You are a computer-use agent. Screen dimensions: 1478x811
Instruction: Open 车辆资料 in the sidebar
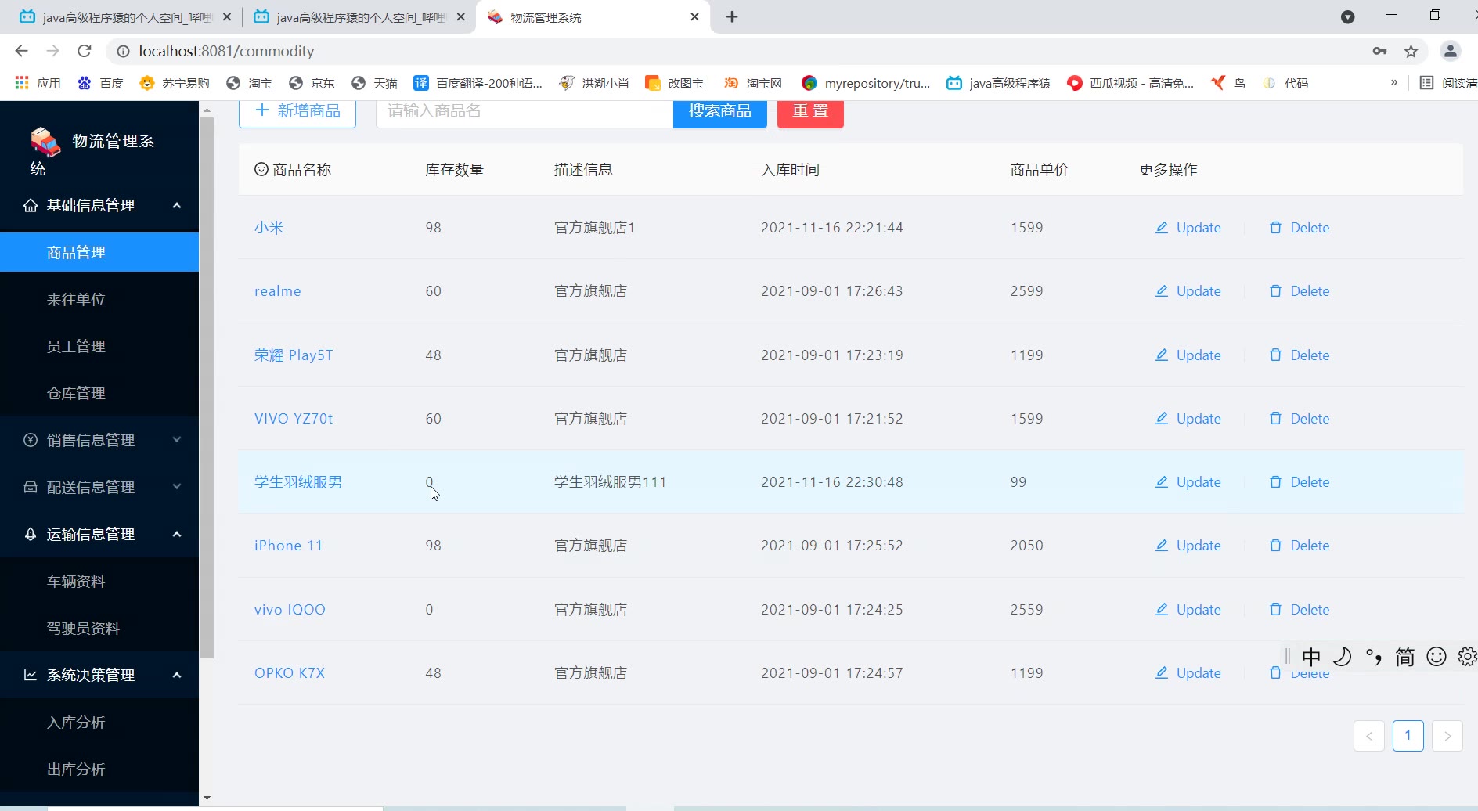99,581
